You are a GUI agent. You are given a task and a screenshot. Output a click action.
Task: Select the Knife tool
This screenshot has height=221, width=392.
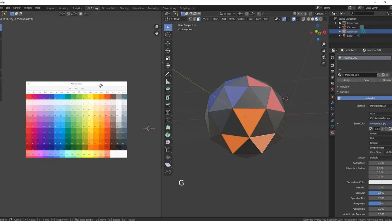168,120
